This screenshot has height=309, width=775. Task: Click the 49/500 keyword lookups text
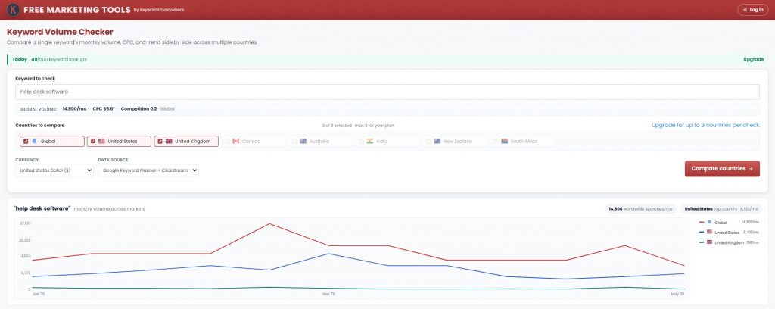(x=59, y=59)
